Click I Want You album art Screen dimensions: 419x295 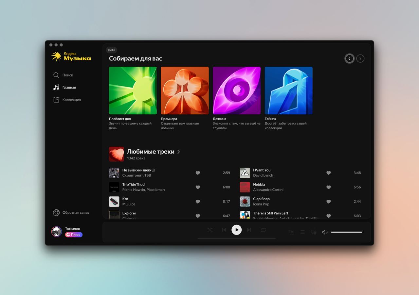coord(245,173)
